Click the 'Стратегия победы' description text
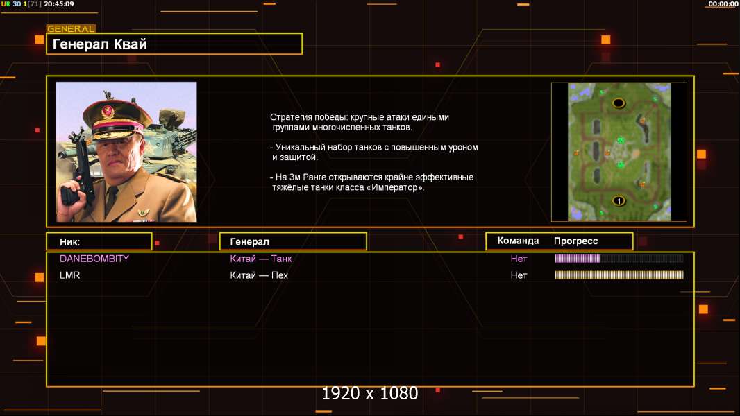Viewport: 740px width, 416px height. pos(360,122)
